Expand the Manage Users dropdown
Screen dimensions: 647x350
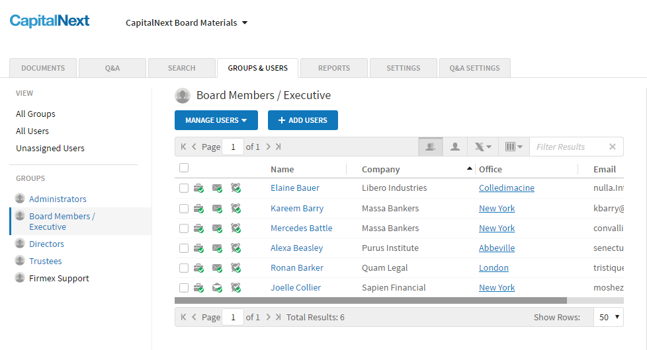216,120
